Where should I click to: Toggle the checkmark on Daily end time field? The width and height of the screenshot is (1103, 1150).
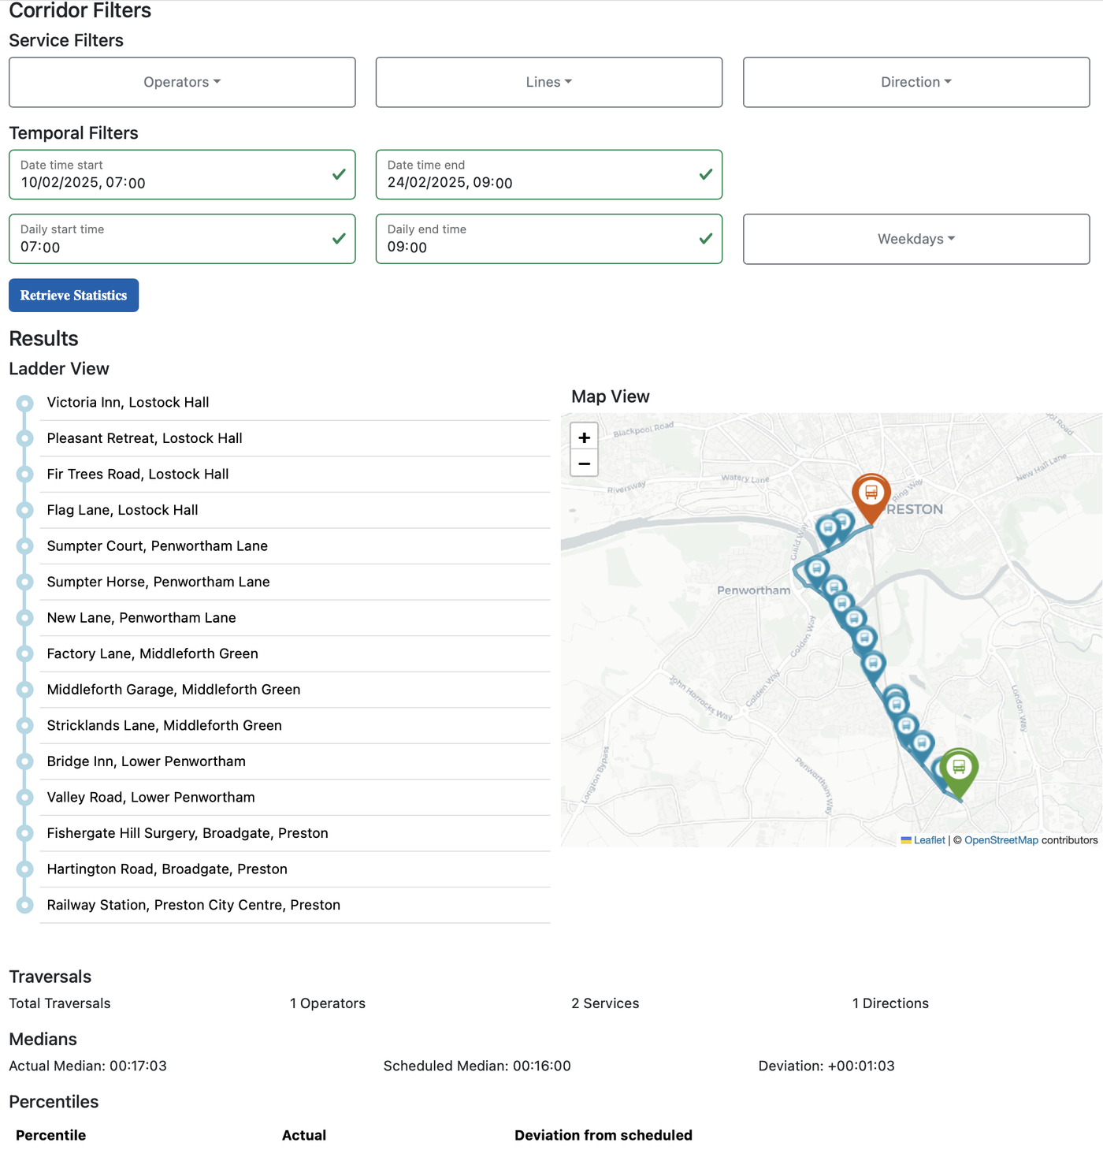click(705, 239)
